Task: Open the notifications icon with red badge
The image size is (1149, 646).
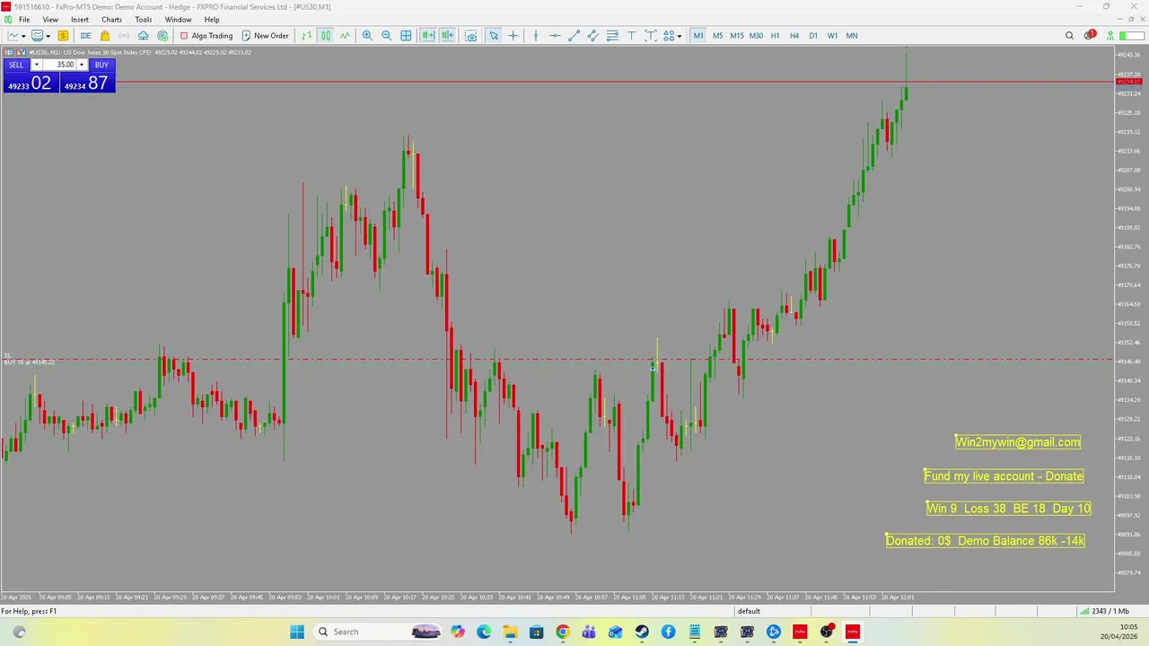Action: coord(1090,36)
